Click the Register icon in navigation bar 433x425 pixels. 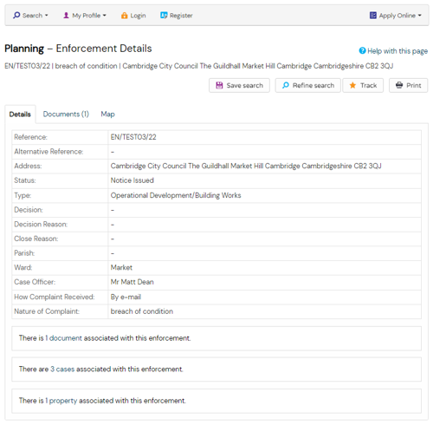(164, 15)
